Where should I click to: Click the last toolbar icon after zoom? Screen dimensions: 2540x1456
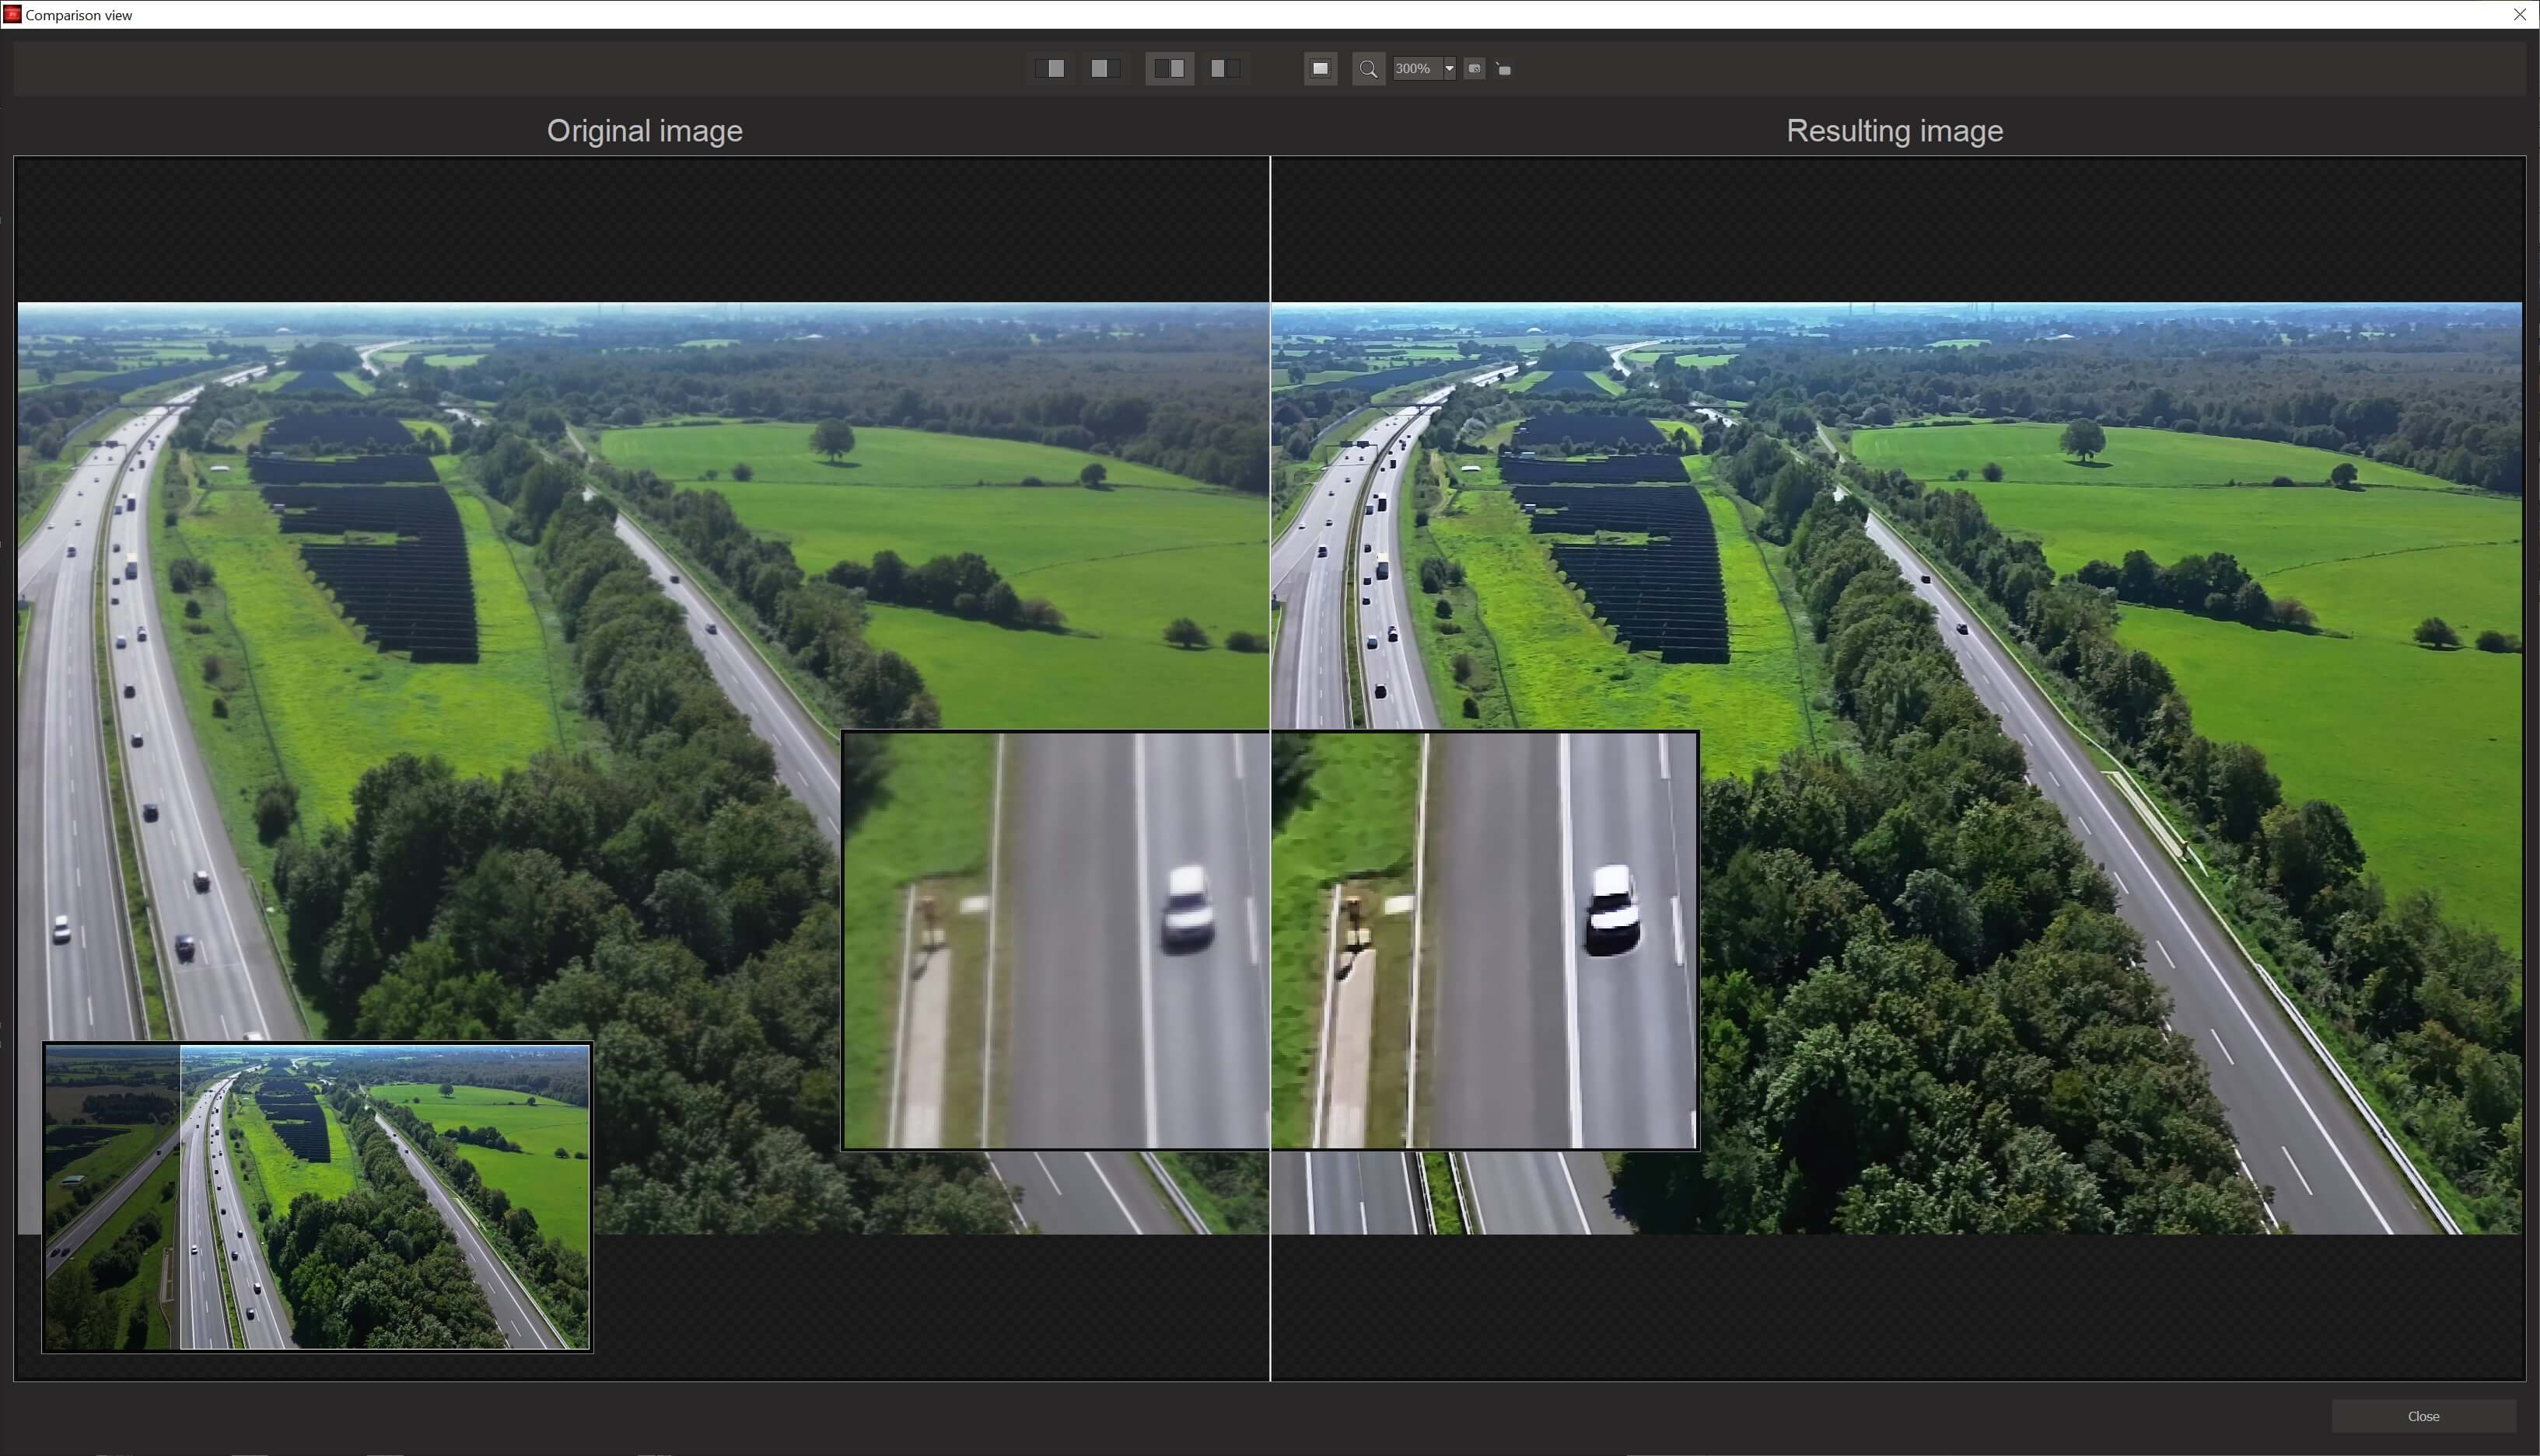pos(1503,69)
